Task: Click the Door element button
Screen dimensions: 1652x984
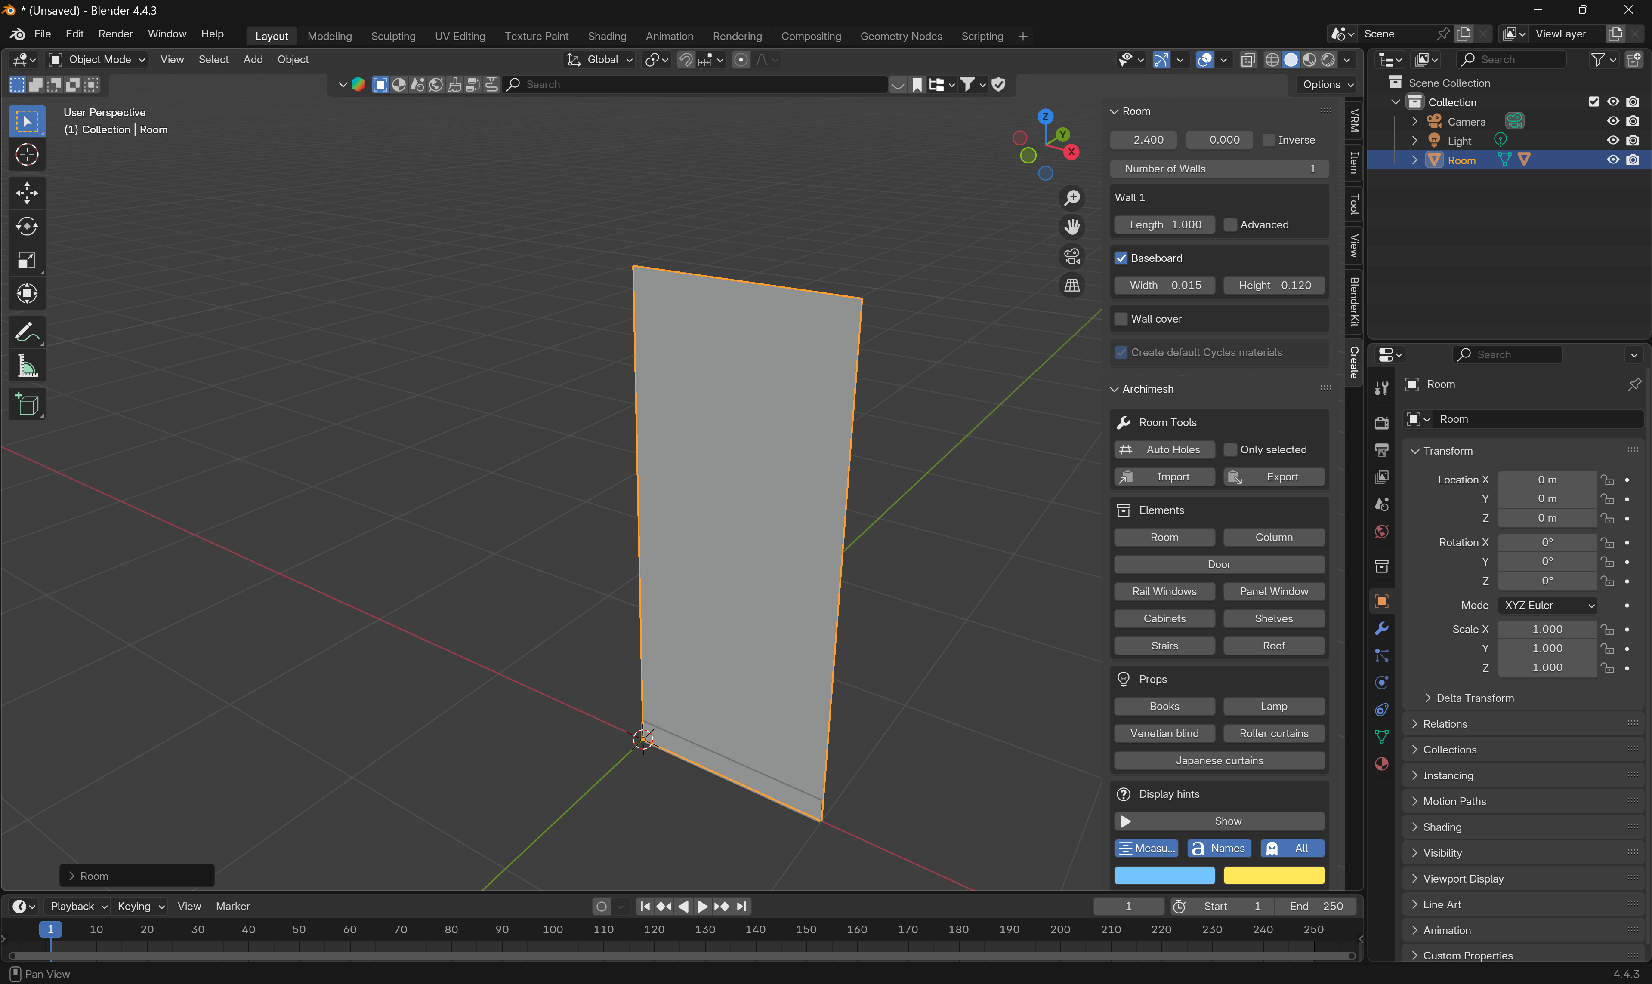Action: 1219,564
